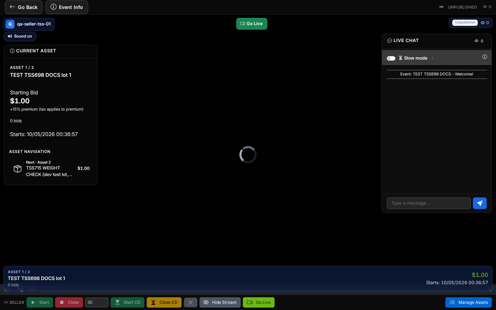This screenshot has width=496, height=310.
Task: Click the Start CD button
Action: 127,302
